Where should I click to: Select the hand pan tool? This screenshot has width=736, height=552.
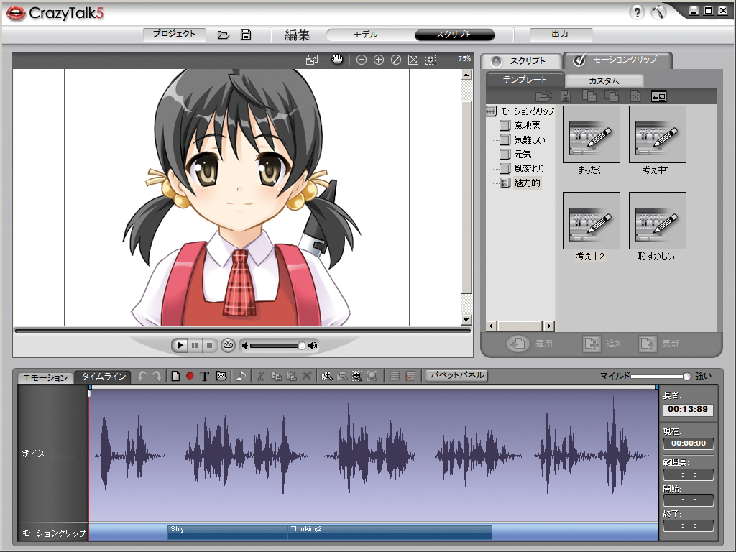(x=337, y=60)
